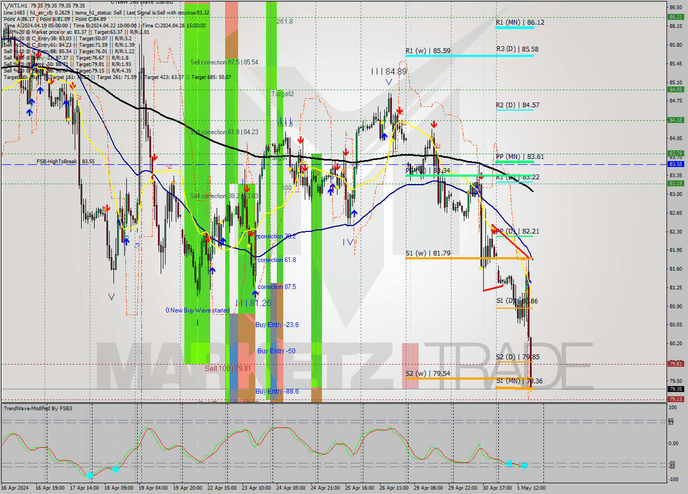The height and width of the screenshot is (494, 688).
Task: Select the red sell arrow above the 84.89 peak
Action: (400, 110)
